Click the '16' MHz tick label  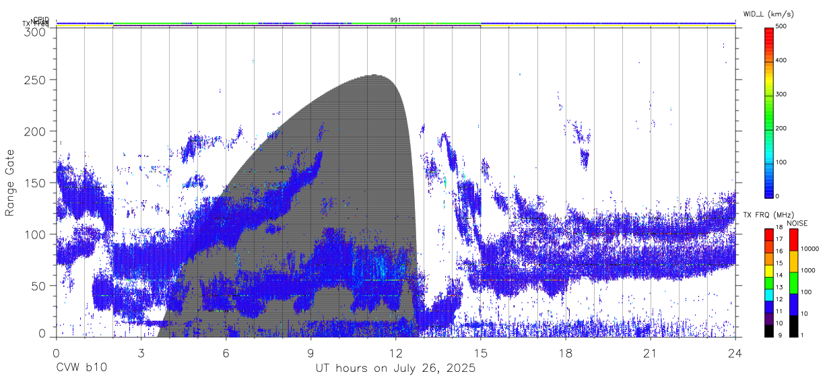tap(779, 252)
